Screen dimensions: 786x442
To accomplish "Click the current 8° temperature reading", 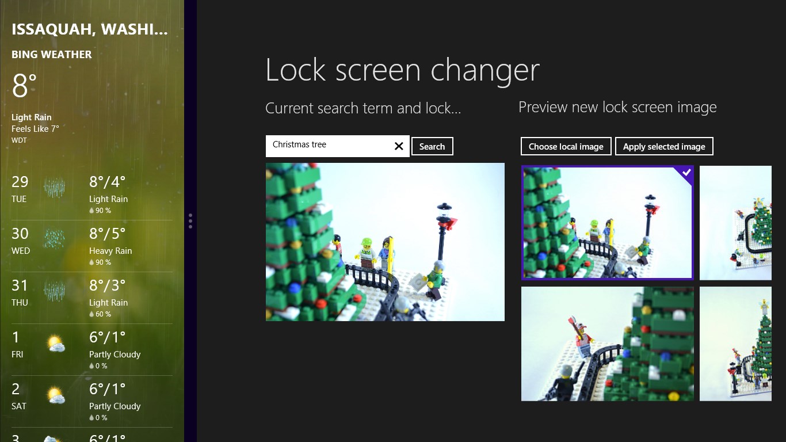I will click(25, 86).
